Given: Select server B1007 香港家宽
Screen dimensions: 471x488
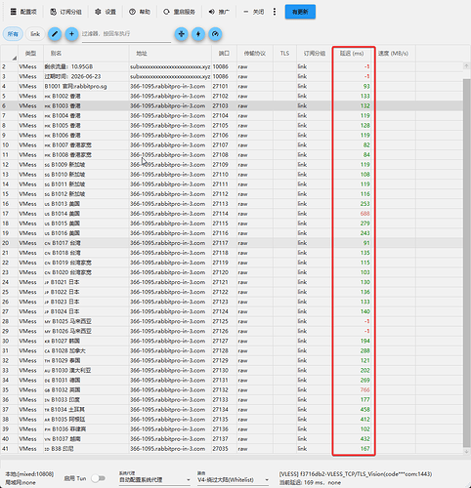Looking at the screenshot, I should click(x=232, y=145).
